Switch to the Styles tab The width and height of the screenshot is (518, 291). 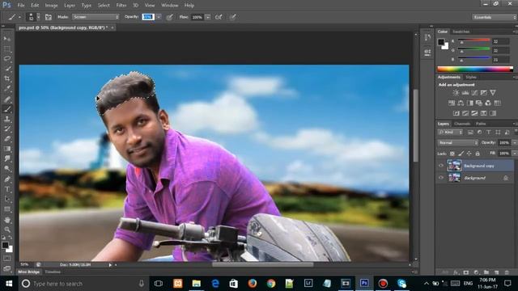[471, 78]
